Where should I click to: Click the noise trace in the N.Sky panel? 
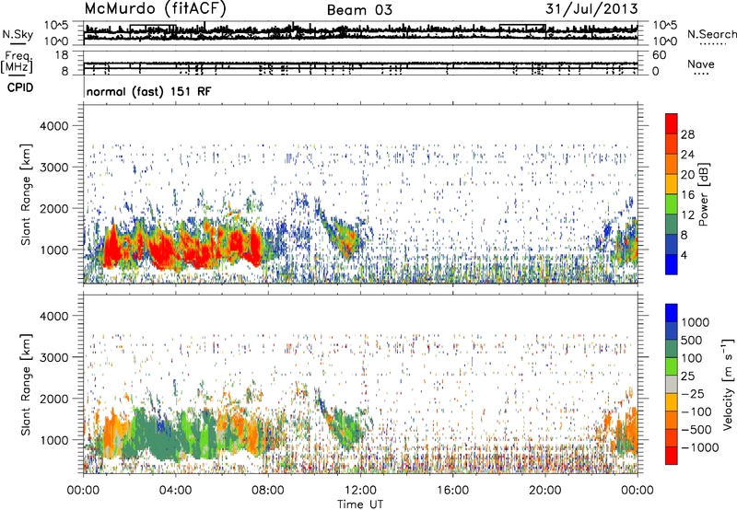(x=360, y=31)
